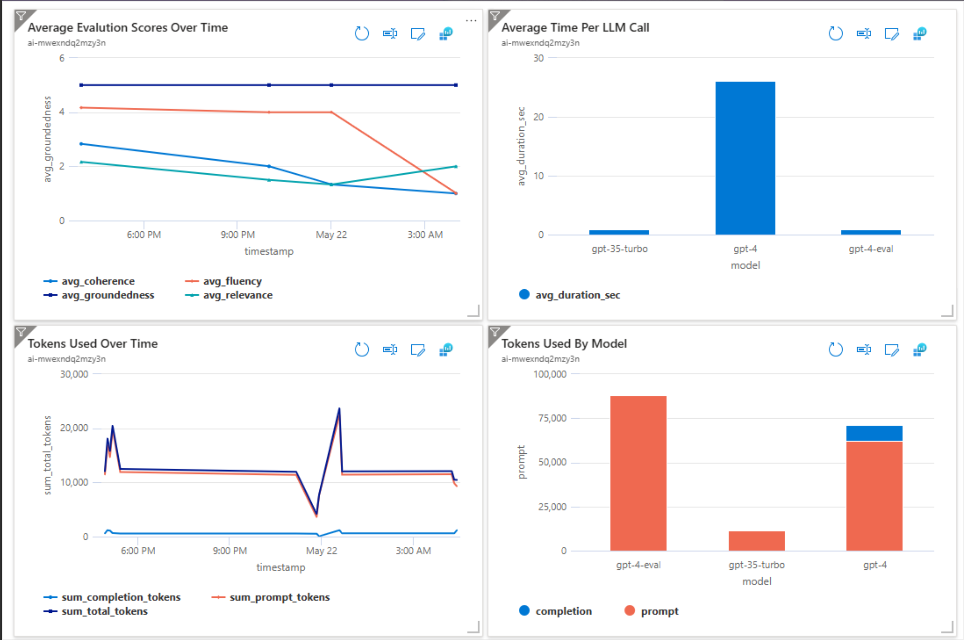
Task: Open rename icon on Tokens Used By Model tile
Action: tap(864, 349)
